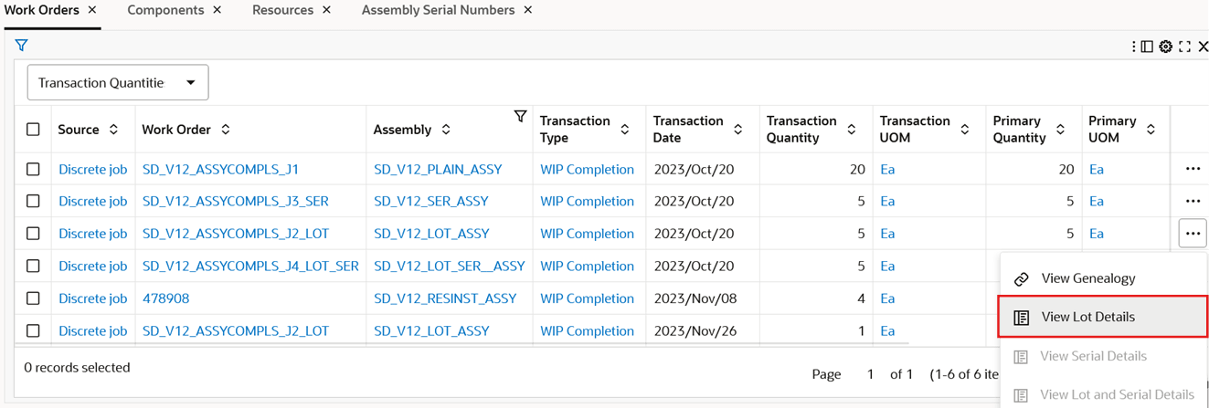Click Discrete job link in 478908 row
This screenshot has width=1209, height=408.
click(x=92, y=298)
